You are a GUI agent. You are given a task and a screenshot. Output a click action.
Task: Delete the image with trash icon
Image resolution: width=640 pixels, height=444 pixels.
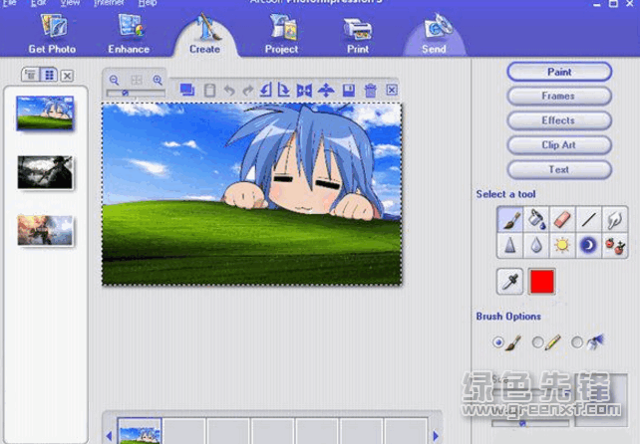pos(370,91)
